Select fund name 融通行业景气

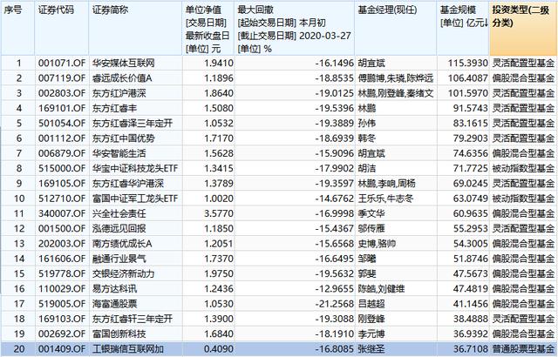(119, 259)
